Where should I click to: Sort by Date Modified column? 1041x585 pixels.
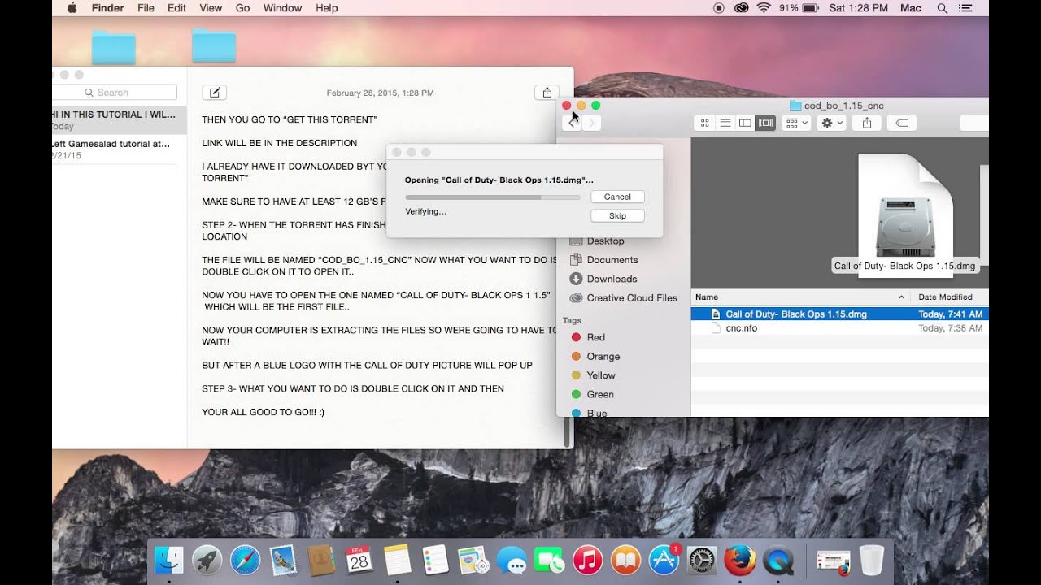(948, 297)
